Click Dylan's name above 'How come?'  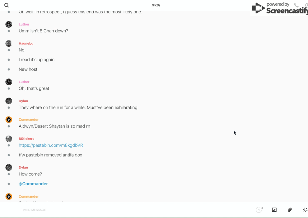(x=23, y=168)
